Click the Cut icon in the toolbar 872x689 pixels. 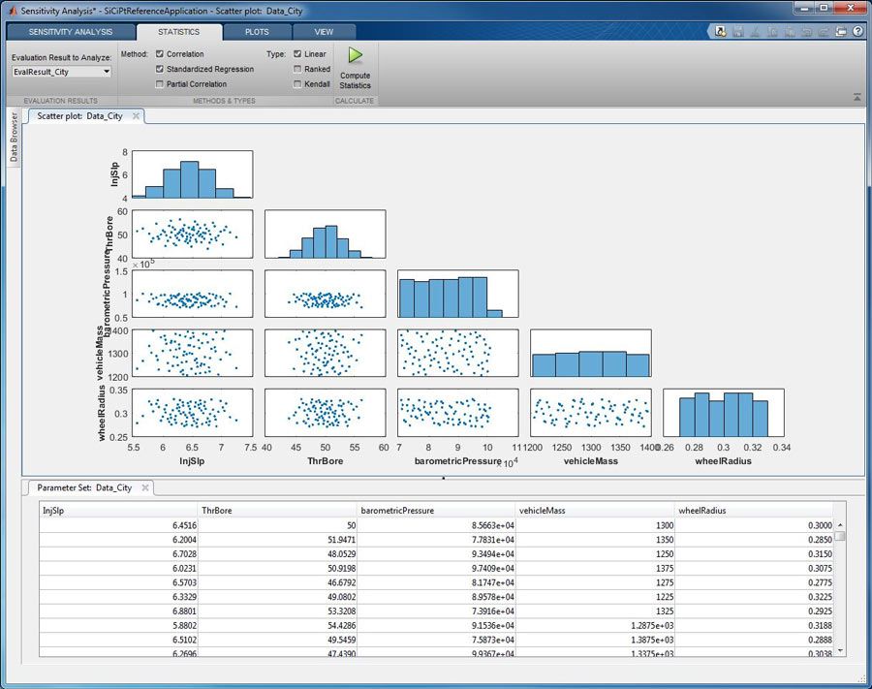(753, 31)
